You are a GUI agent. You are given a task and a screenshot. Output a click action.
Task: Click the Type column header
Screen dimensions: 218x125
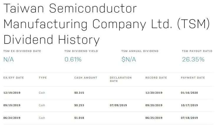click(43, 78)
